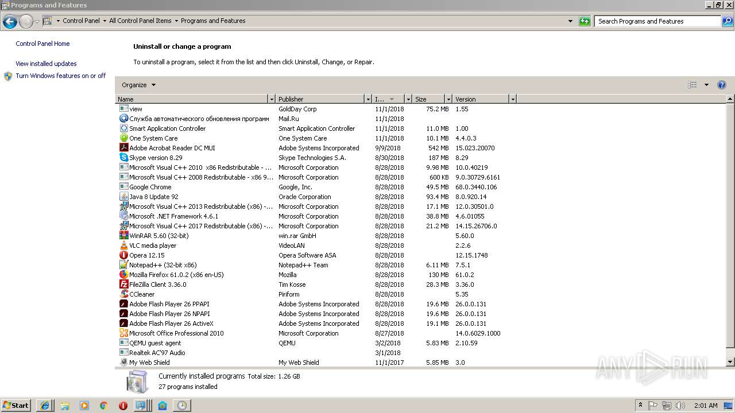
Task: Click the CCleaner program icon
Action: [x=123, y=294]
